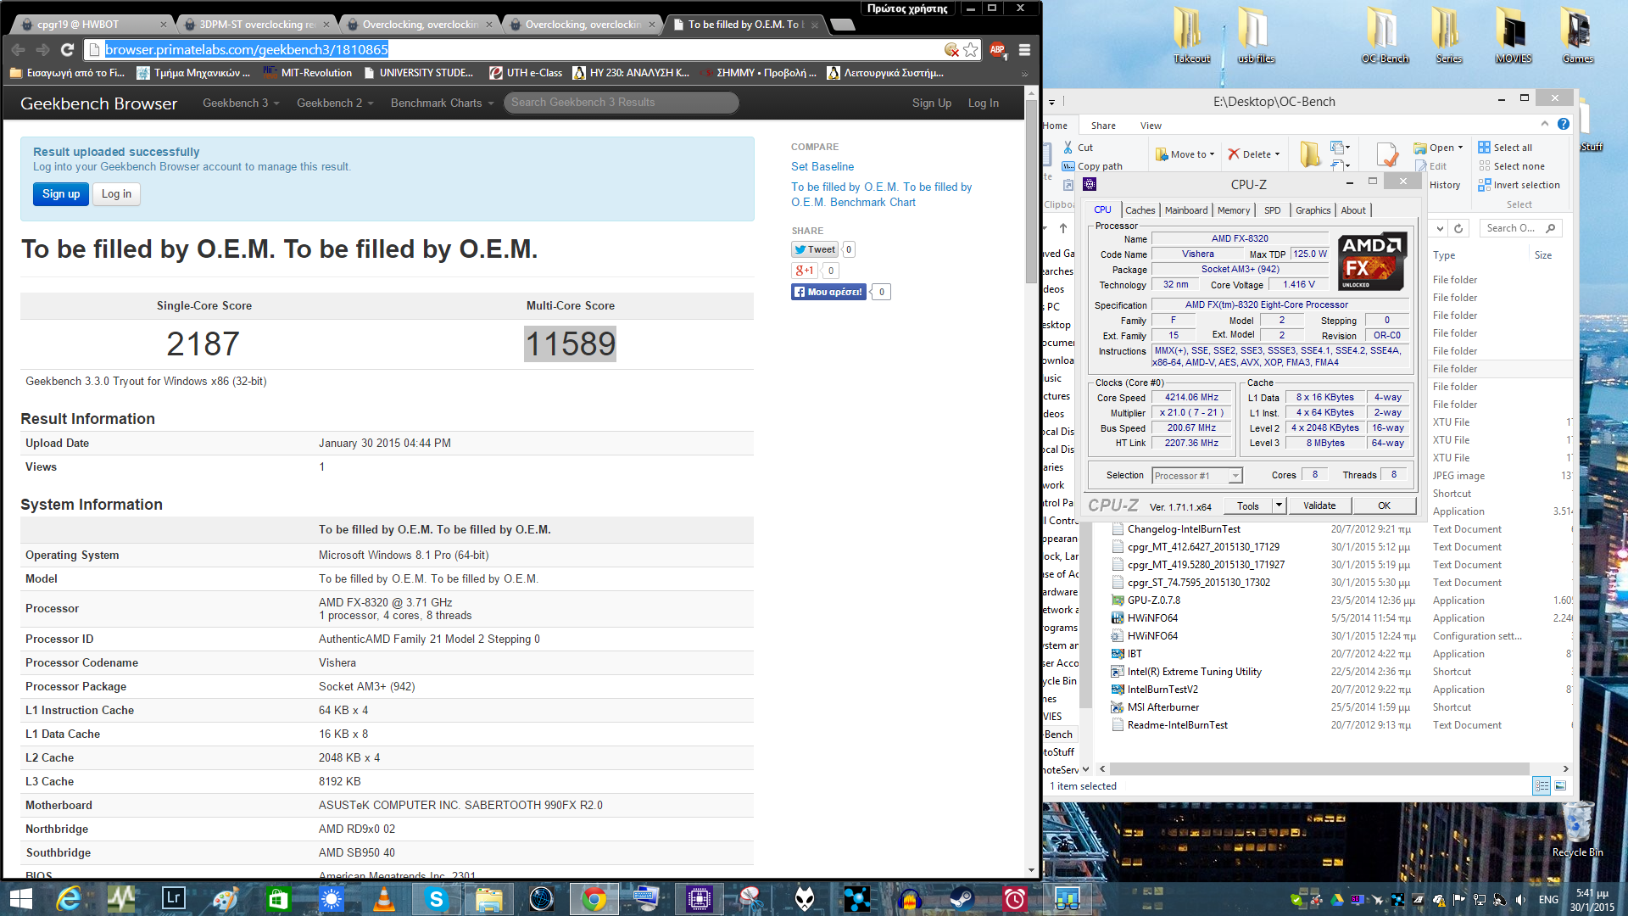Open the MOVIES desktop folder icon
Image resolution: width=1628 pixels, height=916 pixels.
[1514, 35]
